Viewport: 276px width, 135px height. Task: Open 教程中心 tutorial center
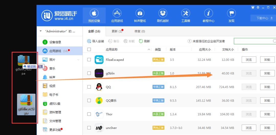(x=209, y=16)
